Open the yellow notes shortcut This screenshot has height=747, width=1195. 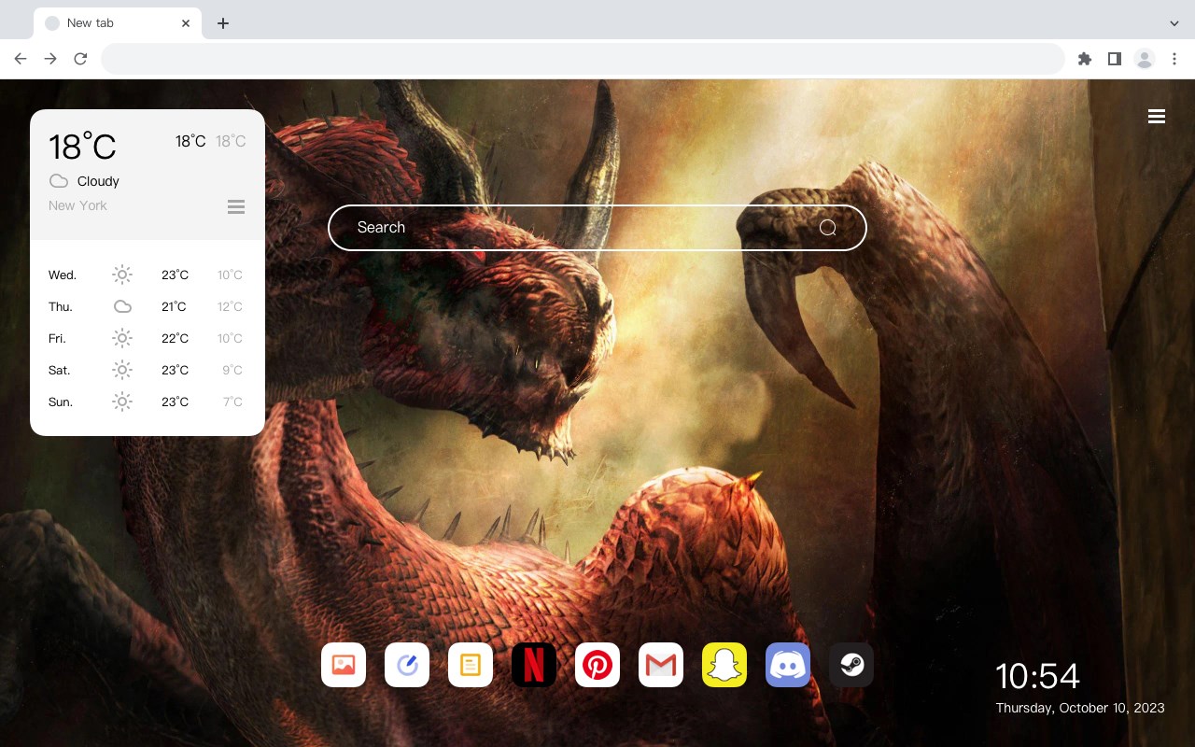[471, 665]
